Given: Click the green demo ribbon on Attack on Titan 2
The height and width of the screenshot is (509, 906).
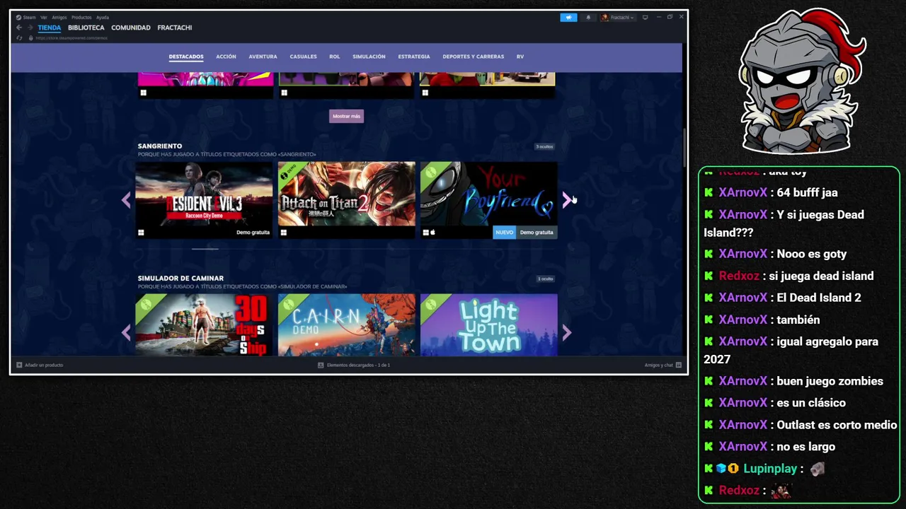Looking at the screenshot, I should pos(289,173).
